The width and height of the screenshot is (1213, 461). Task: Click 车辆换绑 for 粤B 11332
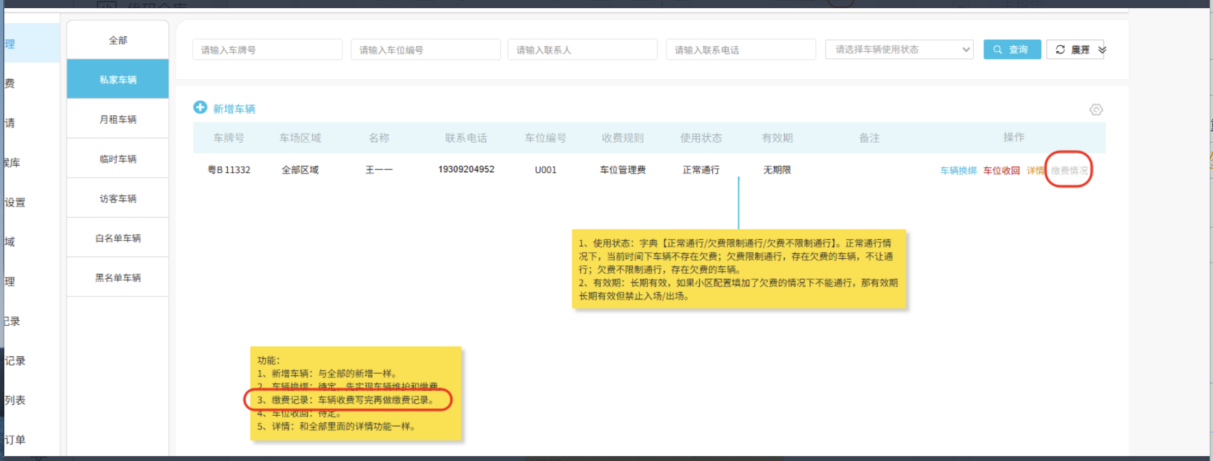958,171
